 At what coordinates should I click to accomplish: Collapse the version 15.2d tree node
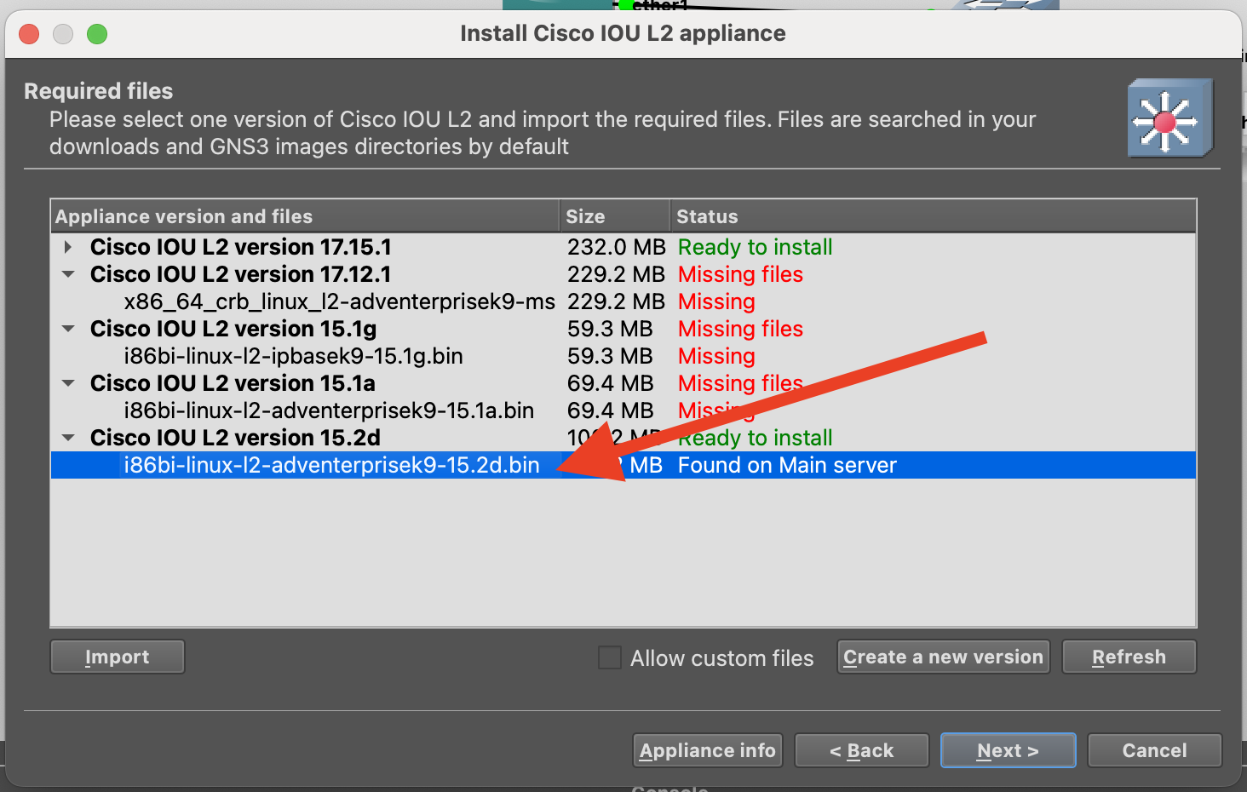(x=68, y=439)
